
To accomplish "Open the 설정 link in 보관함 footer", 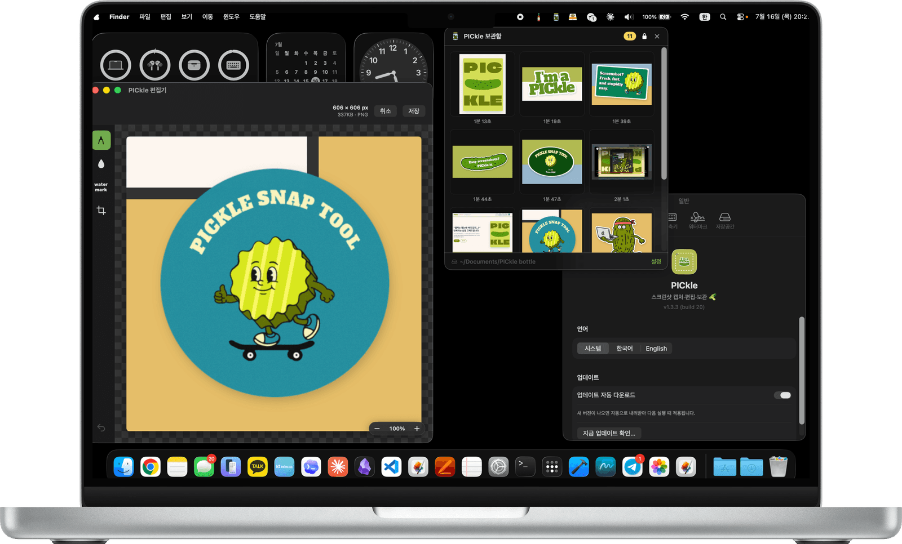I will [x=656, y=261].
